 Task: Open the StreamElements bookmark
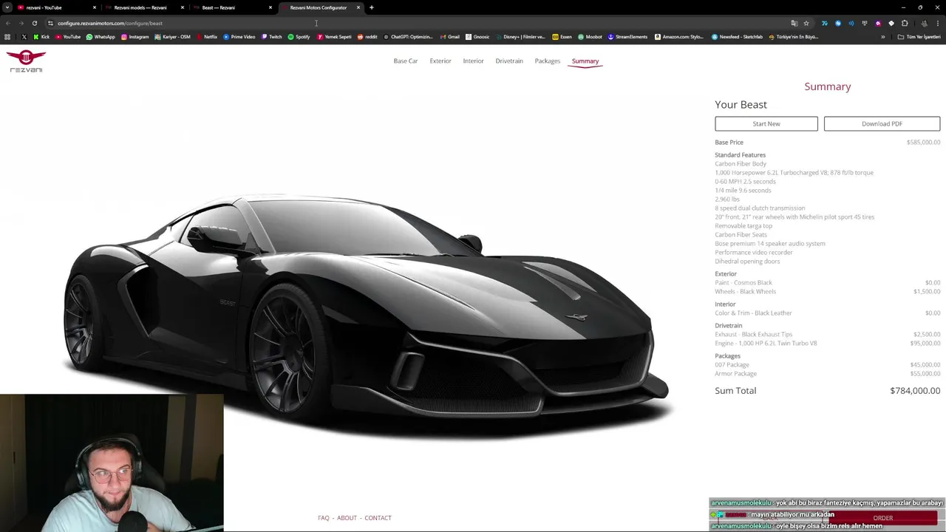pyautogui.click(x=627, y=37)
